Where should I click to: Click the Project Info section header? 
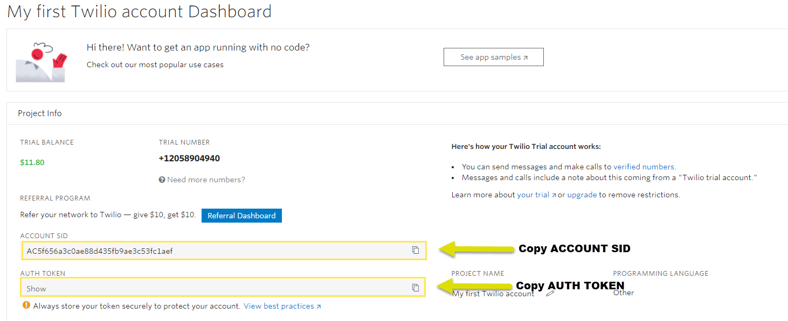pos(40,113)
